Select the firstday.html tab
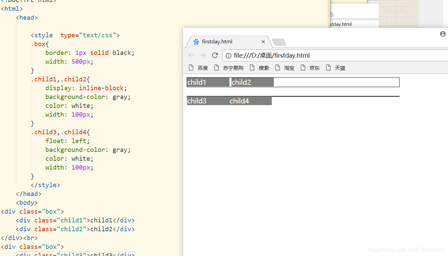Image resolution: width=448 pixels, height=256 pixels. point(229,42)
